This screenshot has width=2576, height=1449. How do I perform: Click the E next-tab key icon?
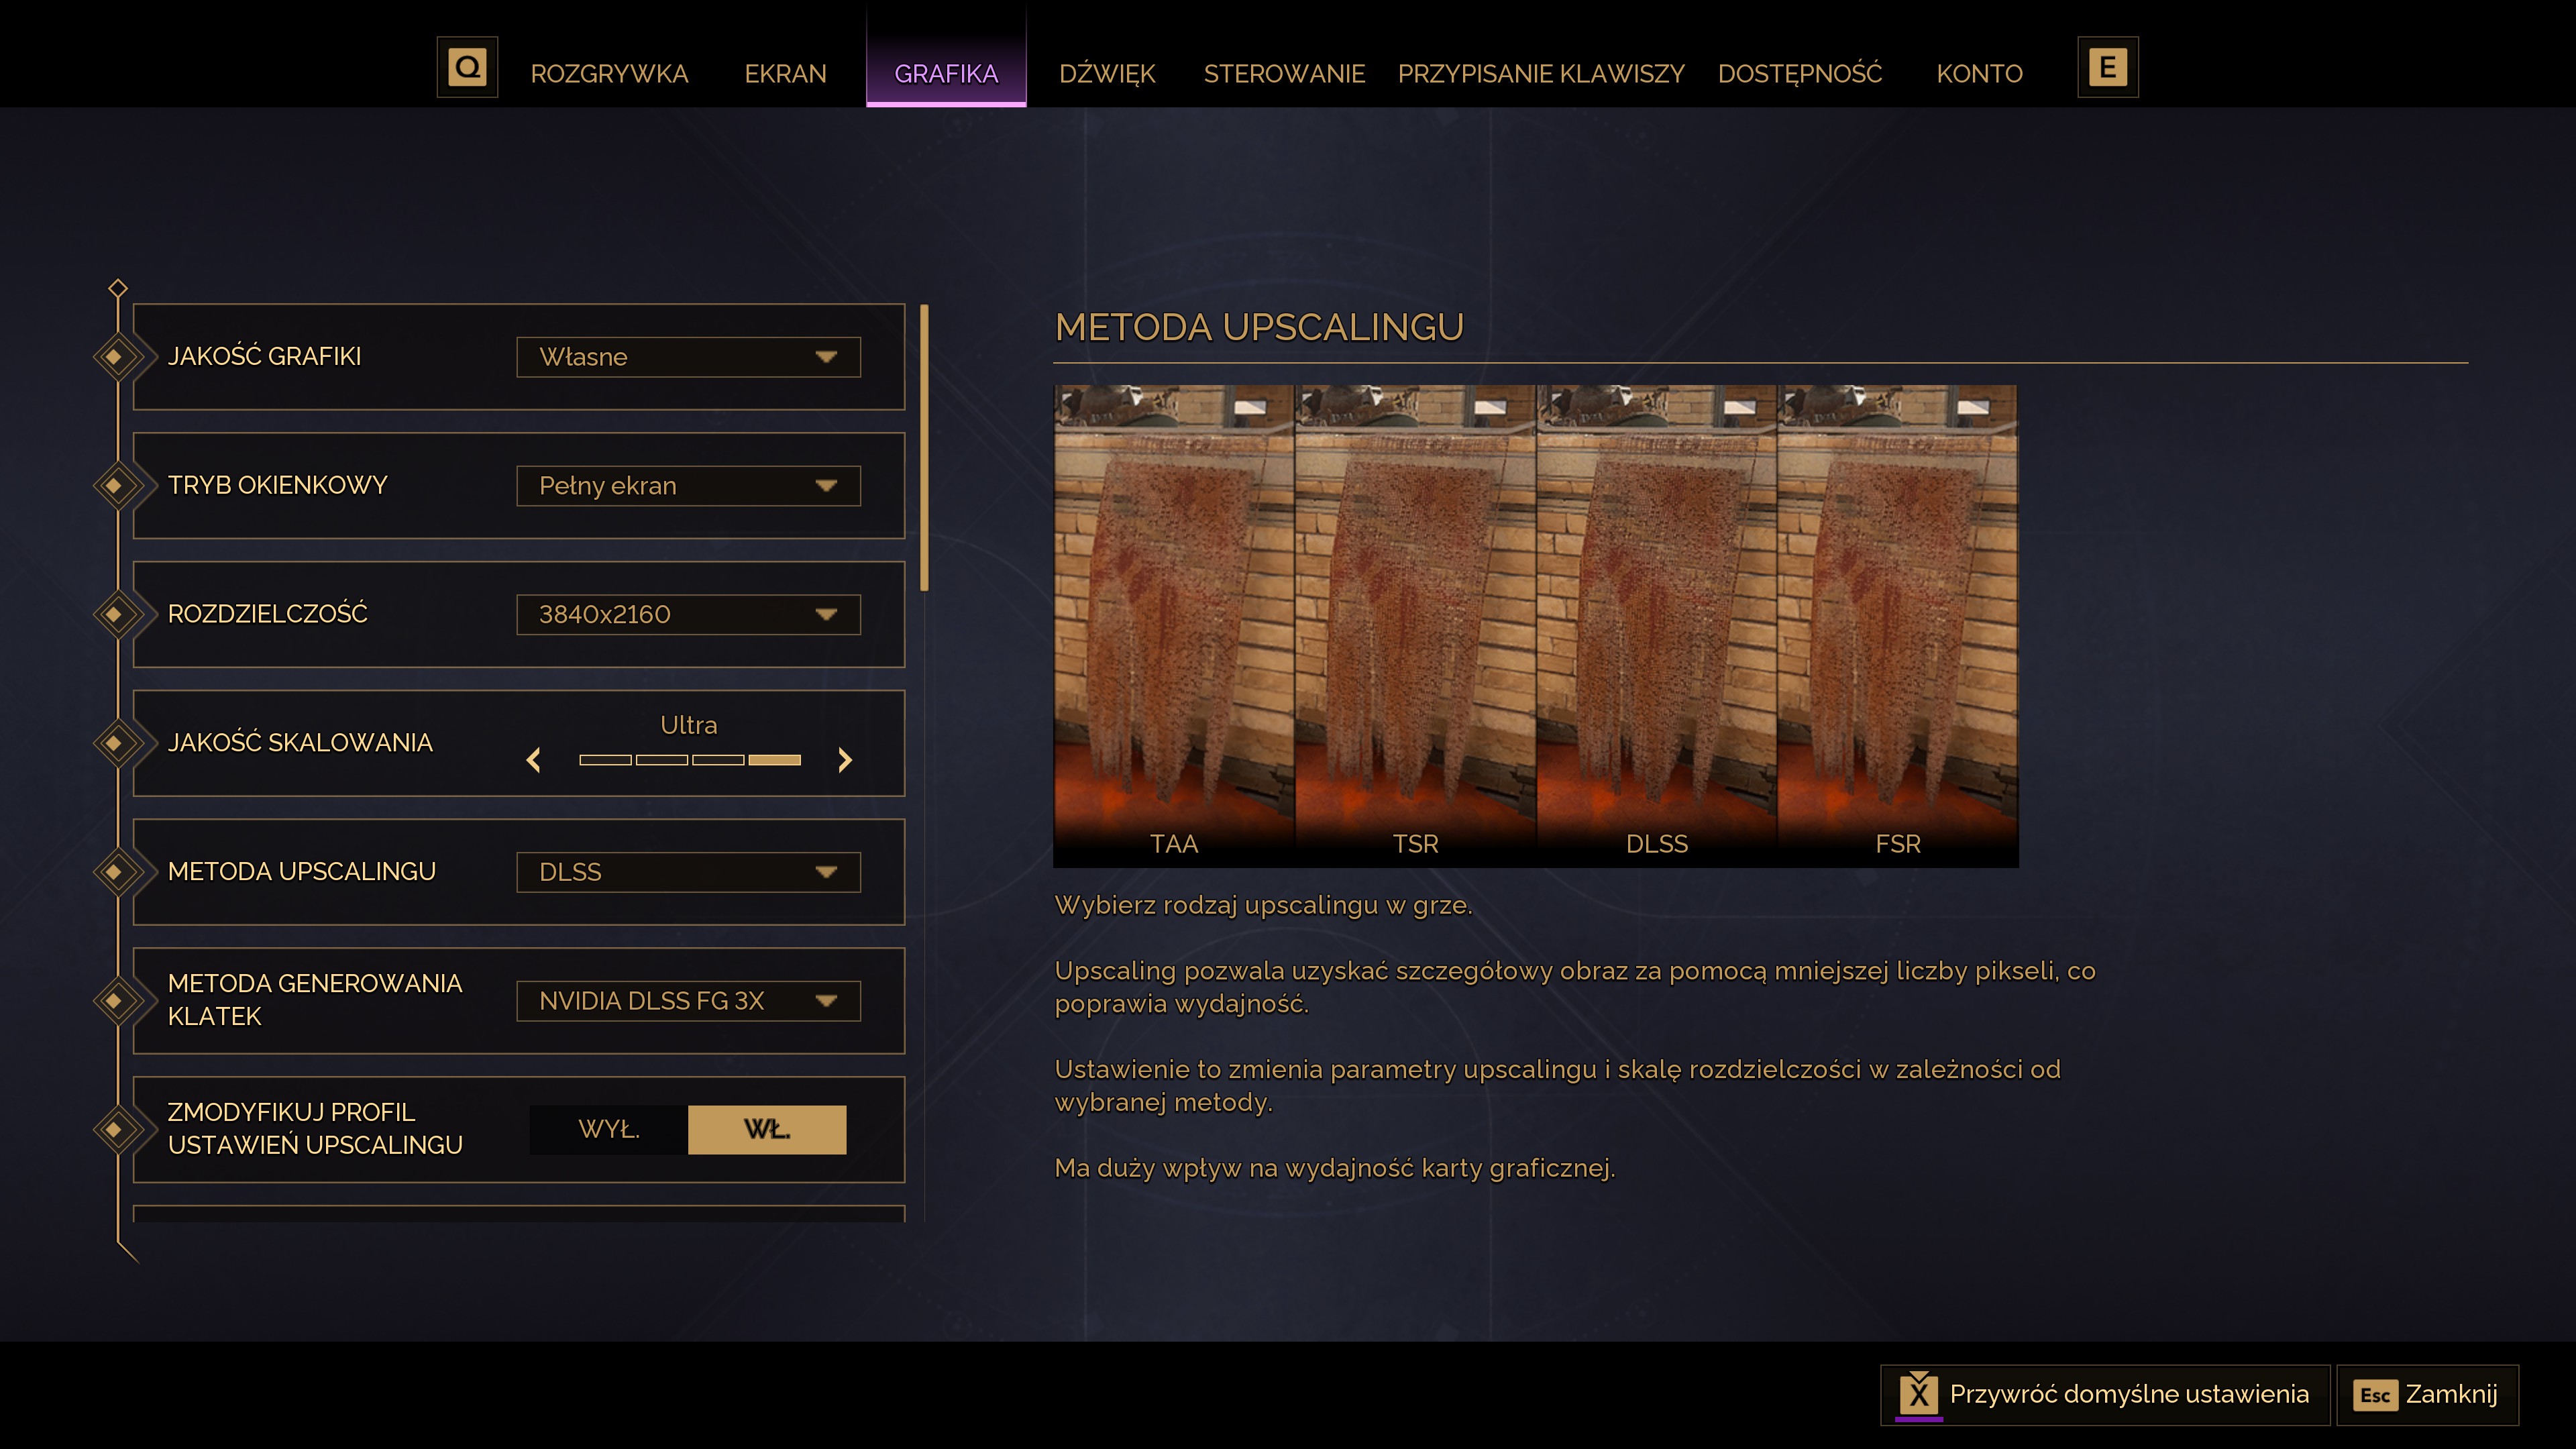click(2107, 68)
